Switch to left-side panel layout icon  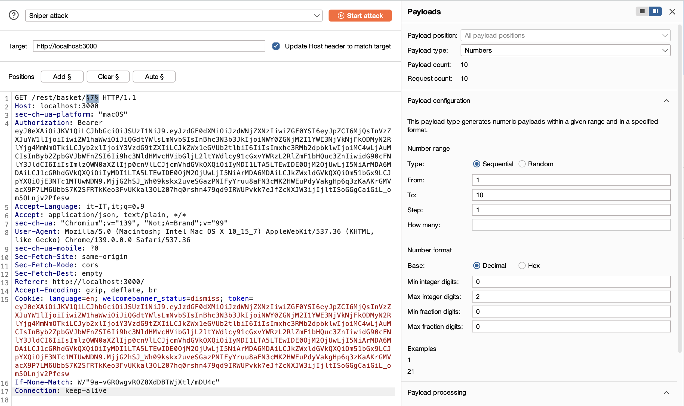[x=642, y=11]
